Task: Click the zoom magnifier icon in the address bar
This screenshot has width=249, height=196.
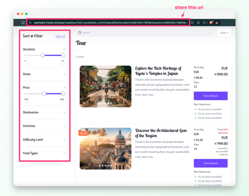Action: pos(192,23)
